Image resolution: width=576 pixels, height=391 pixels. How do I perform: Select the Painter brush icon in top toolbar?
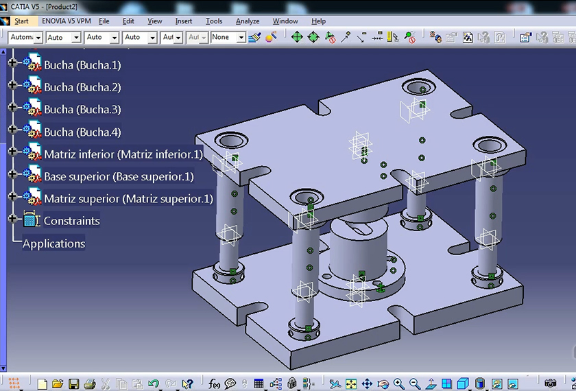pos(254,37)
